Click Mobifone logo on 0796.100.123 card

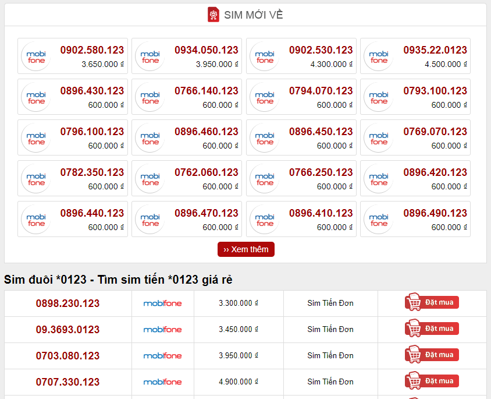[x=36, y=138]
